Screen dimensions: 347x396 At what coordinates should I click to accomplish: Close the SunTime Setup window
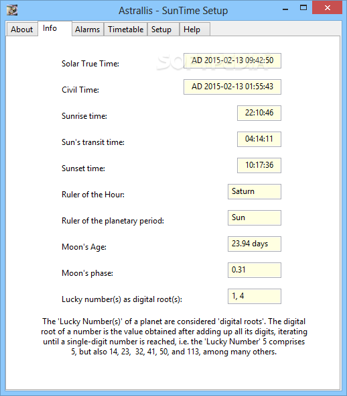(327, 7)
